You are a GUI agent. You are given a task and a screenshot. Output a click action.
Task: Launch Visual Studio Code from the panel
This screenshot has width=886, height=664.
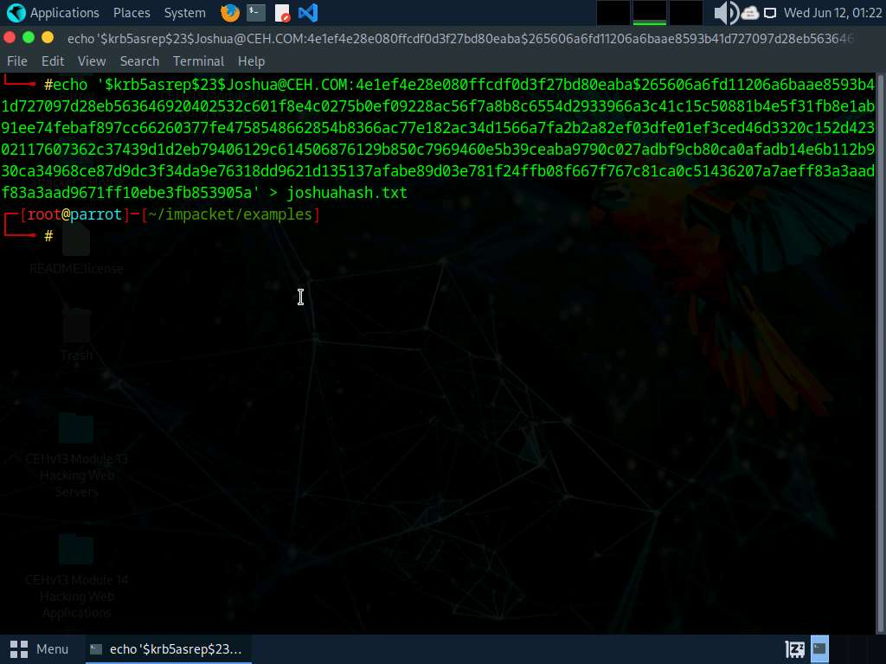(x=307, y=13)
